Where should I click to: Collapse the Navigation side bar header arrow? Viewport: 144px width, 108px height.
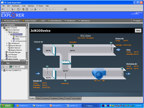(2, 25)
